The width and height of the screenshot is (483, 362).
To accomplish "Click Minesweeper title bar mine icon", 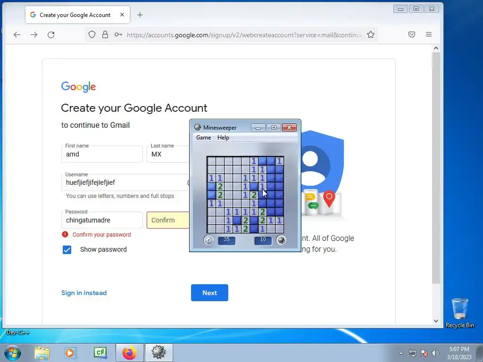I will point(198,127).
